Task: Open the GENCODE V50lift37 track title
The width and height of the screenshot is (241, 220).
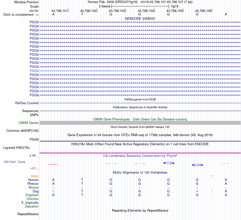Action: [140, 19]
